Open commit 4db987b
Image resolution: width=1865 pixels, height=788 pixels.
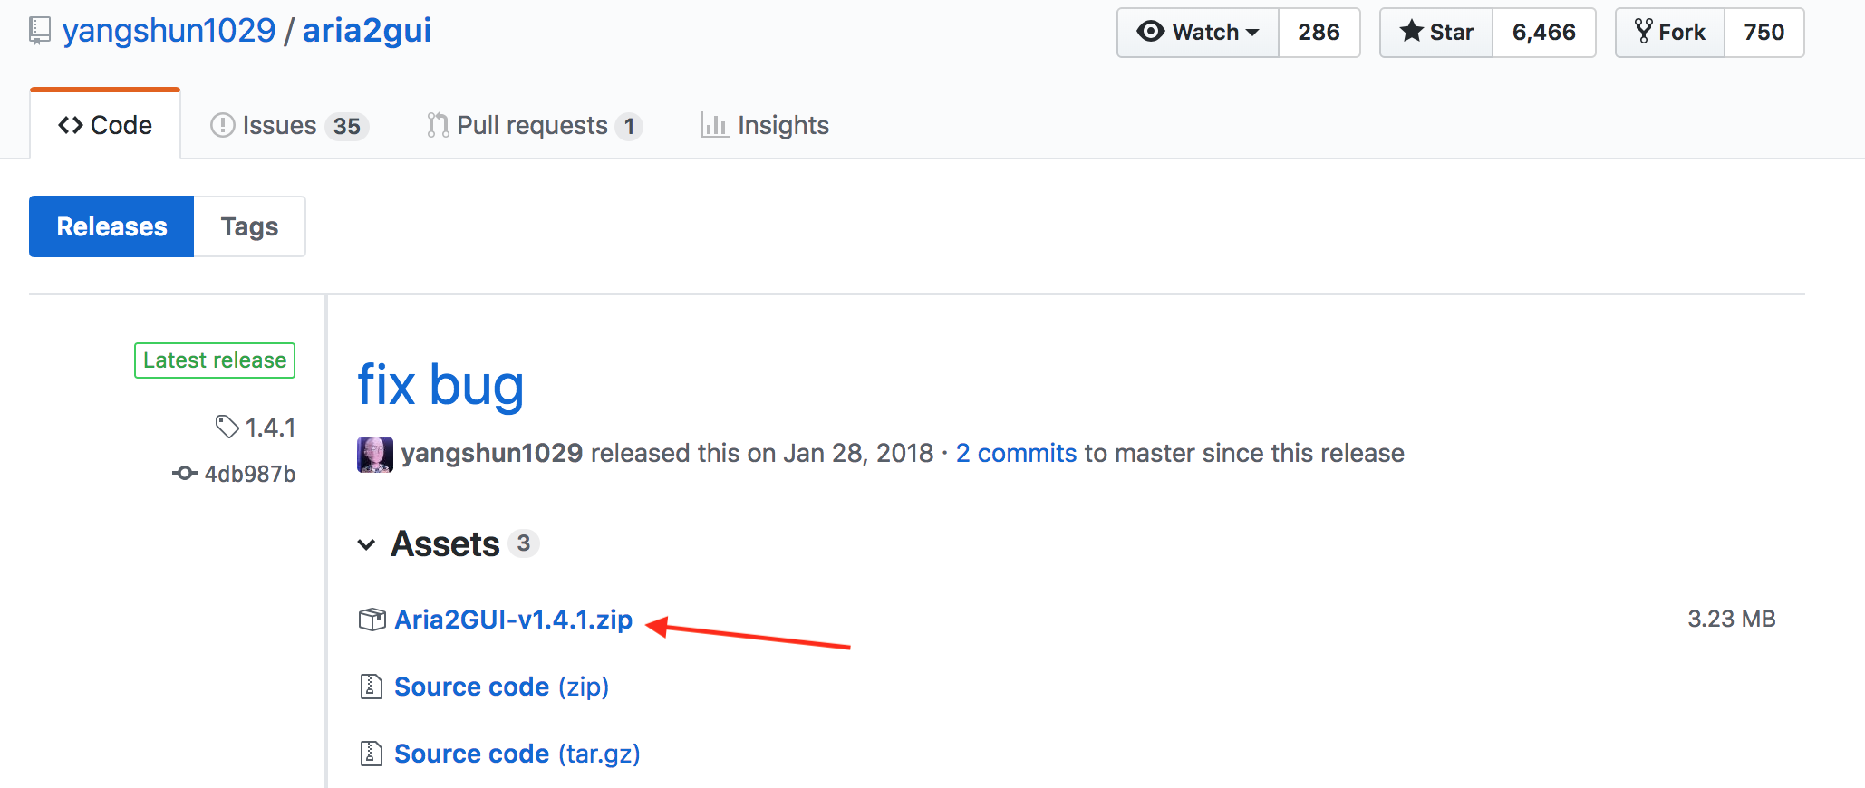250,474
